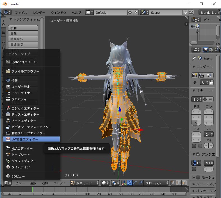Choose 3Dビュー editor entry
Image resolution: width=221 pixels, height=198 pixels.
pos(31,176)
